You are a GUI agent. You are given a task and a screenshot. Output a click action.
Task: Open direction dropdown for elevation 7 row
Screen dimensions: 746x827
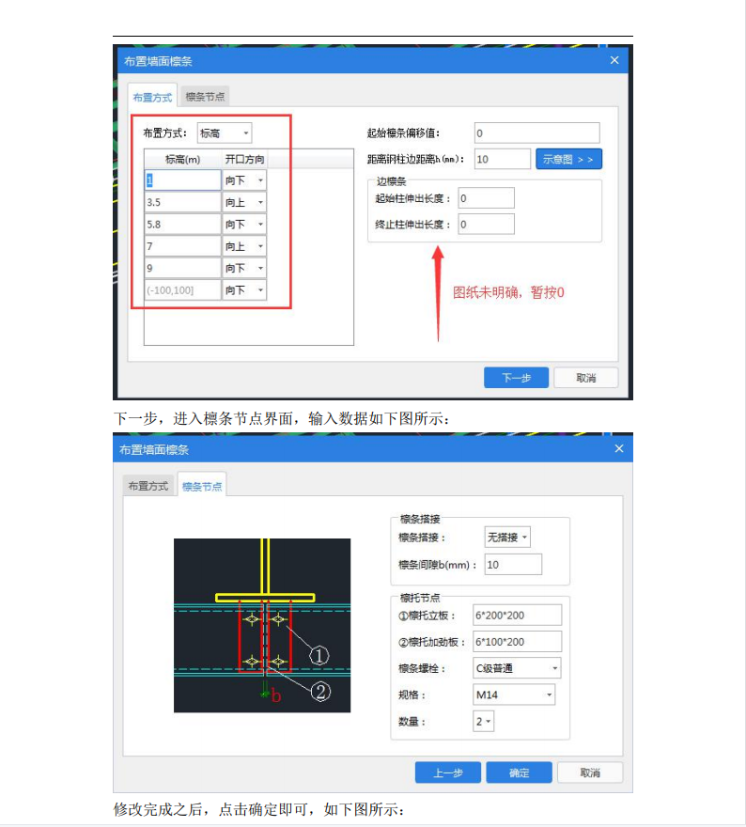coord(244,246)
